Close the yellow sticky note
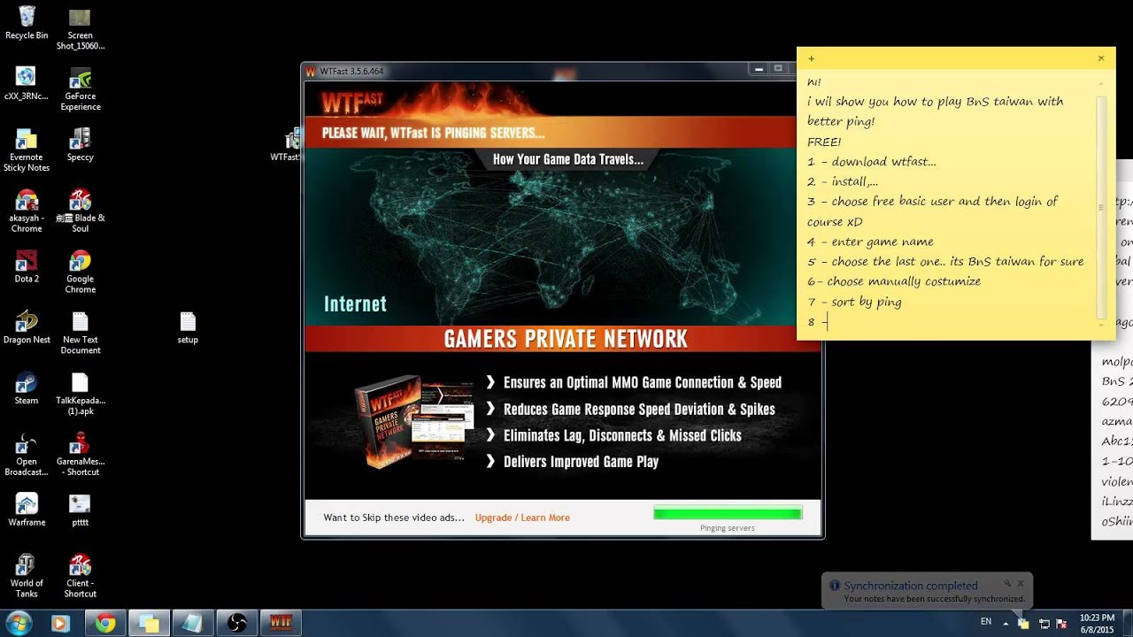This screenshot has height=637, width=1133. coord(1101,58)
